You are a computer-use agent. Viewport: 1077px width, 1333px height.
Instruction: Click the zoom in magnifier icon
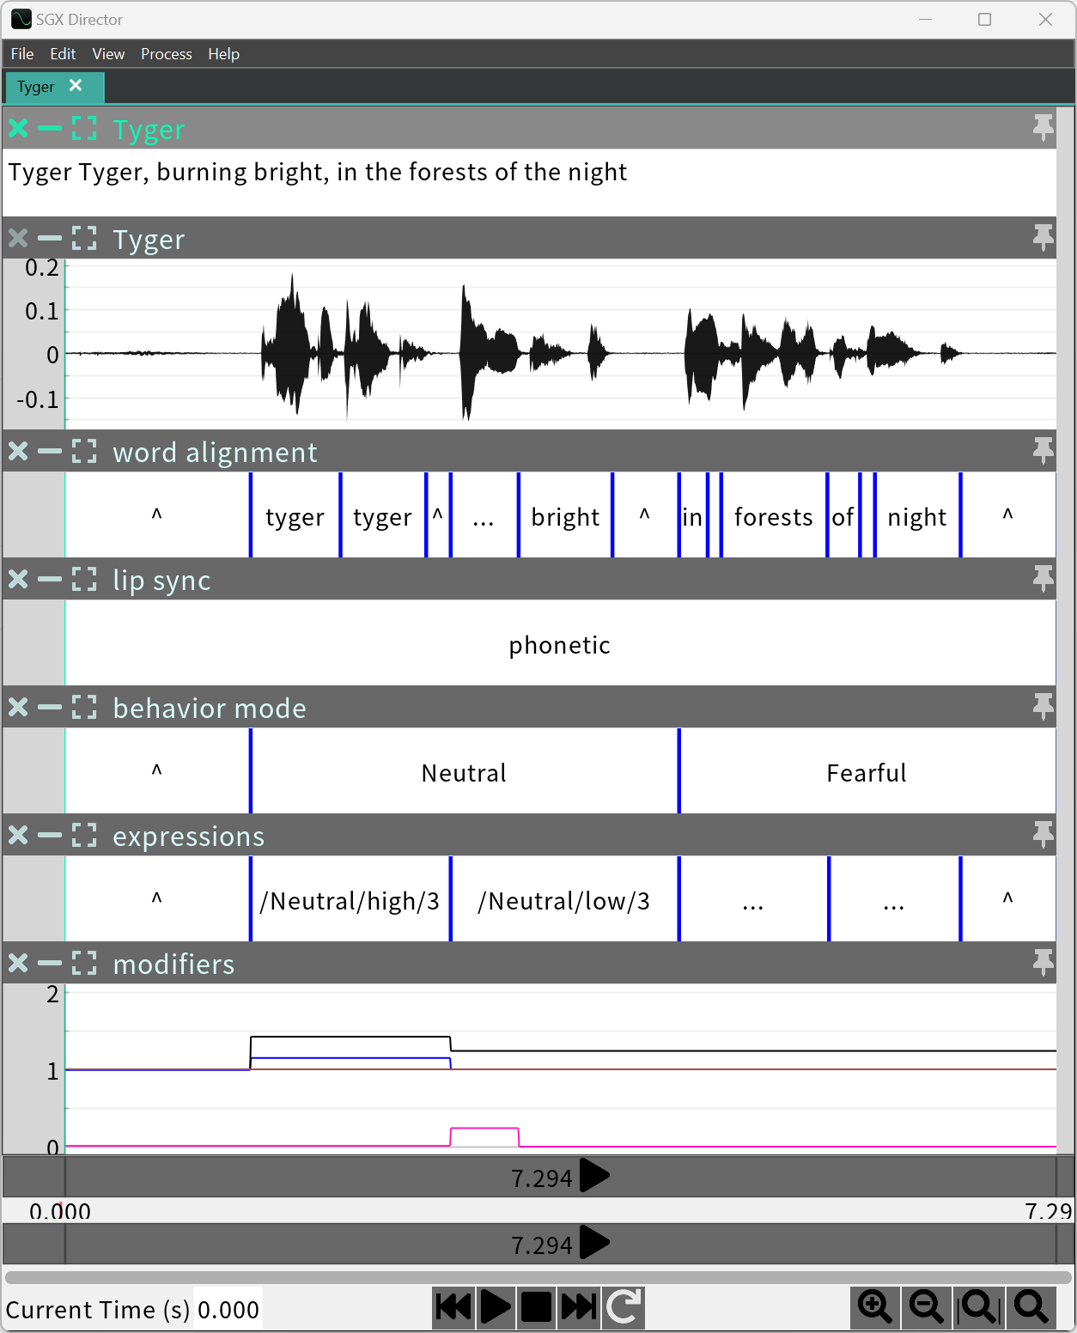click(x=874, y=1306)
